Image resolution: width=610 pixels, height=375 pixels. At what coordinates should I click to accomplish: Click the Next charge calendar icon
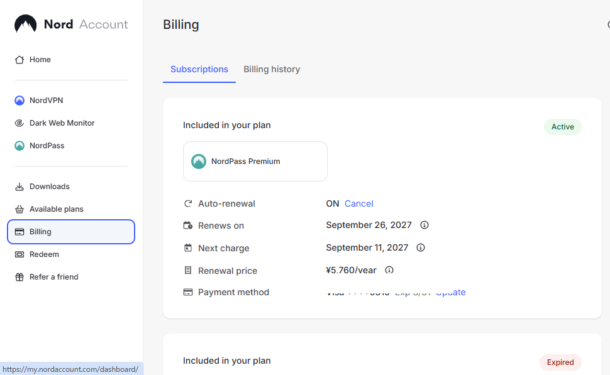tap(188, 248)
